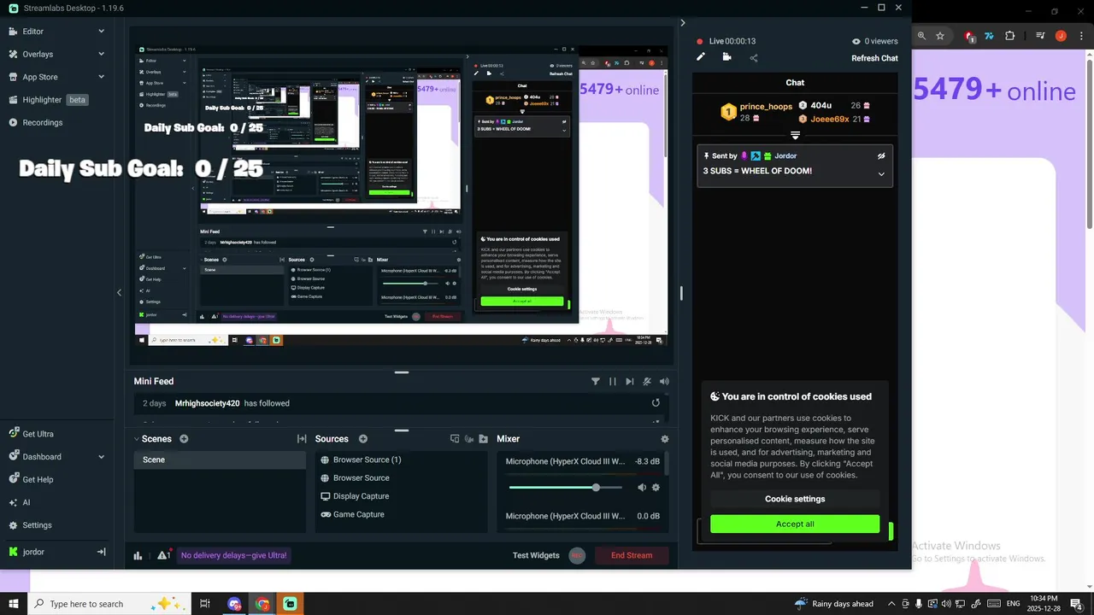This screenshot has height=615, width=1094.
Task: Click the share stream icon
Action: [753, 58]
